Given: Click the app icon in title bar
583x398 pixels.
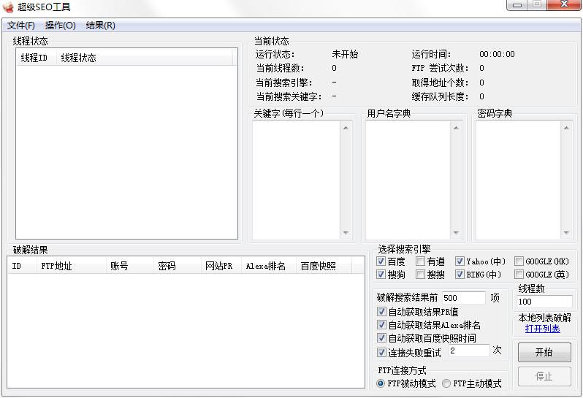Looking at the screenshot, I should 9,7.
